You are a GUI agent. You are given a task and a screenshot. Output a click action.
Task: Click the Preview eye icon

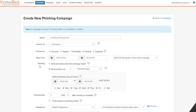click(148, 106)
